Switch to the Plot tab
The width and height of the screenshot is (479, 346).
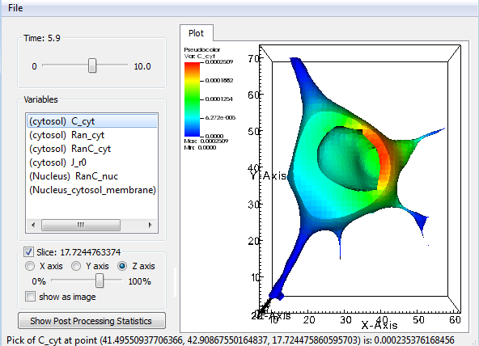(196, 33)
